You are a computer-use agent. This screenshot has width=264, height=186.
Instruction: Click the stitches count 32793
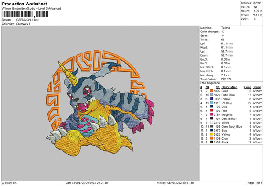coord(257,3)
